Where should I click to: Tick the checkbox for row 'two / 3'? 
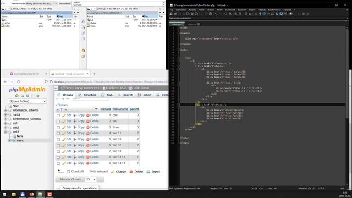(58, 139)
